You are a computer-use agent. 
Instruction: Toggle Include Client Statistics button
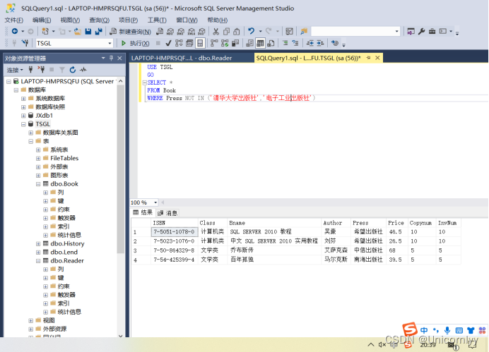[x=235, y=43]
